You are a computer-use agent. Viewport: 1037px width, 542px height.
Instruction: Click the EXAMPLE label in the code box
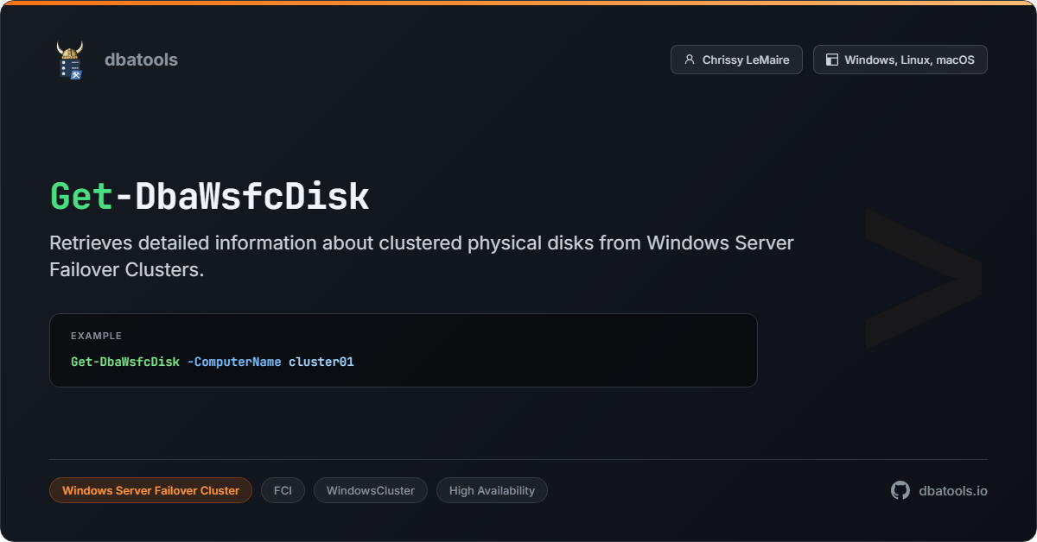(x=96, y=336)
